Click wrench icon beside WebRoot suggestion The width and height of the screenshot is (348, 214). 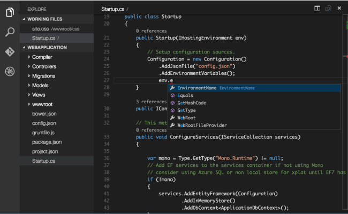(x=172, y=118)
